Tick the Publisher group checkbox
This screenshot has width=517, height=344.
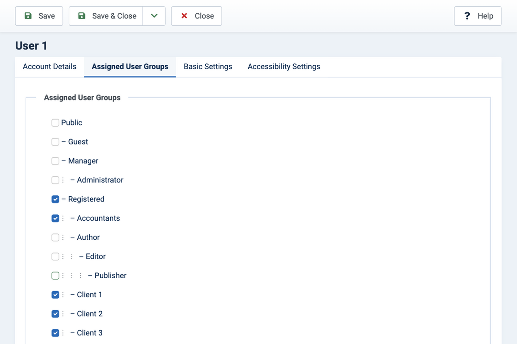pyautogui.click(x=55, y=275)
